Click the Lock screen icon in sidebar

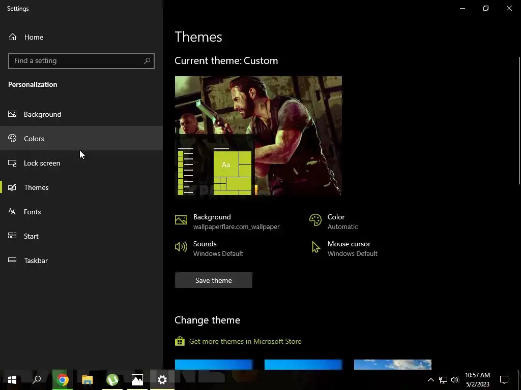[x=12, y=163]
